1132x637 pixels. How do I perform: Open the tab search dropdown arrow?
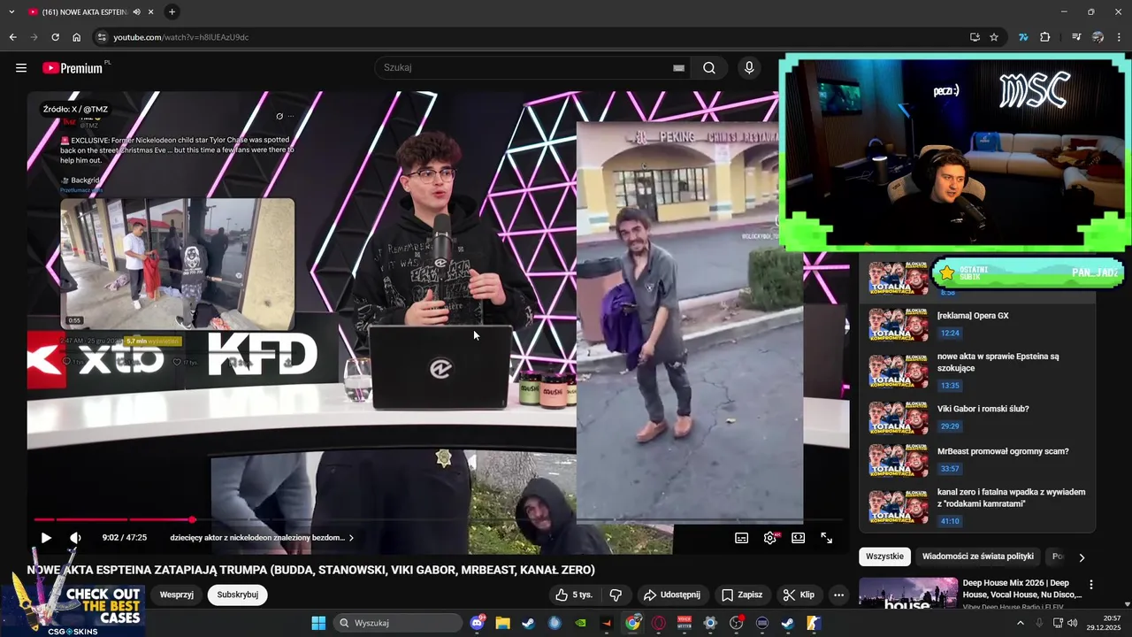11,12
